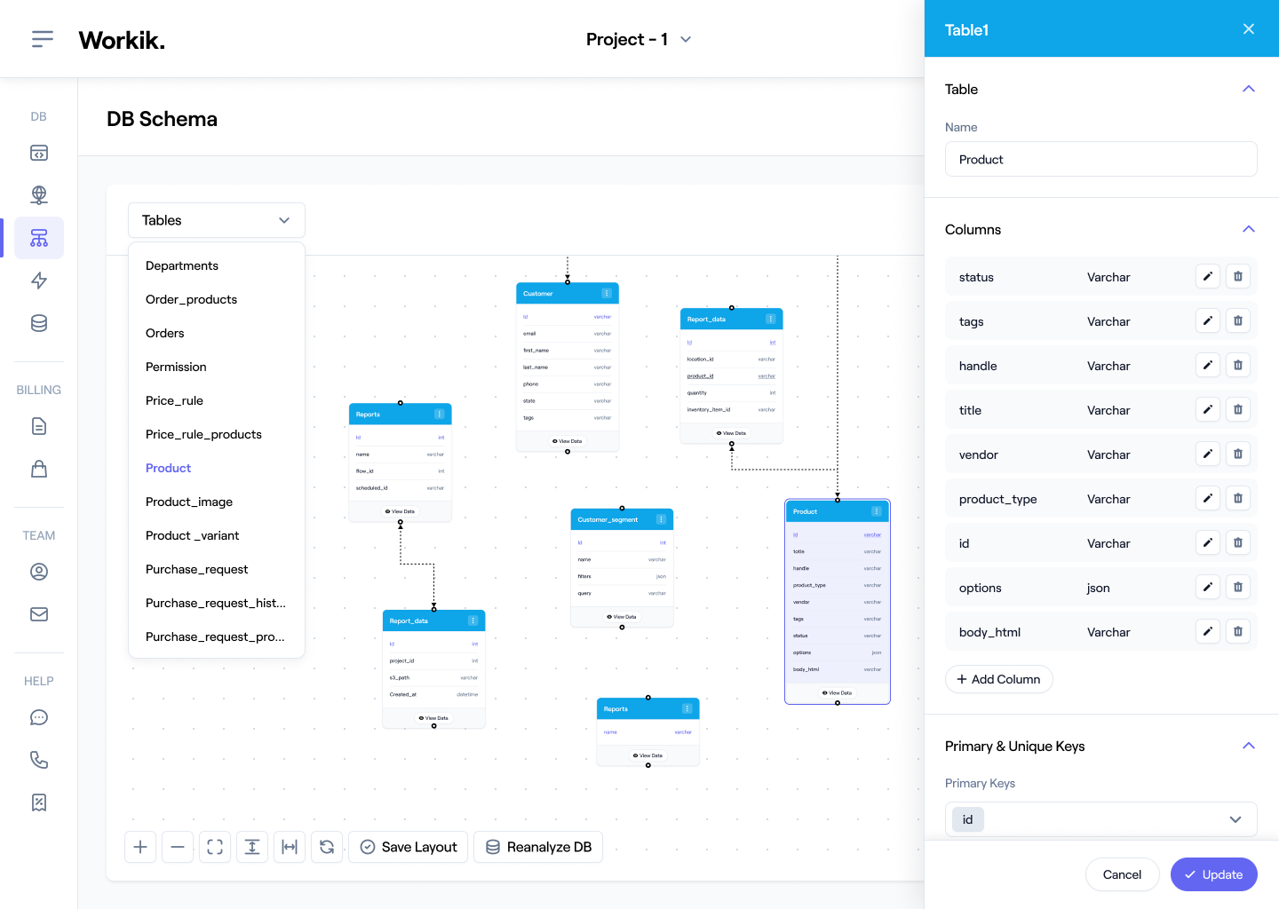Click the lightning bolt icon in the sidebar

[x=39, y=281]
